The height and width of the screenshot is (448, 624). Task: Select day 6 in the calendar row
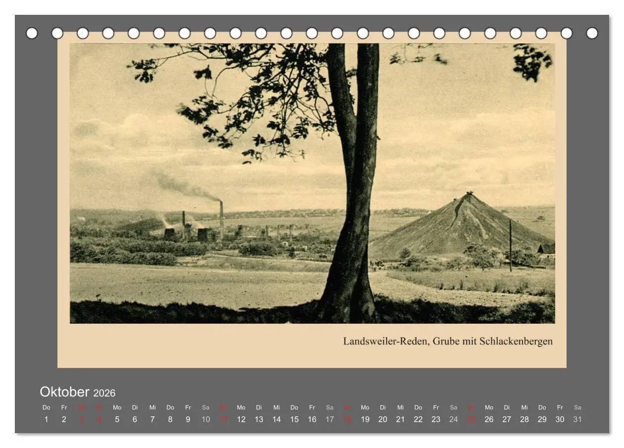pyautogui.click(x=135, y=419)
